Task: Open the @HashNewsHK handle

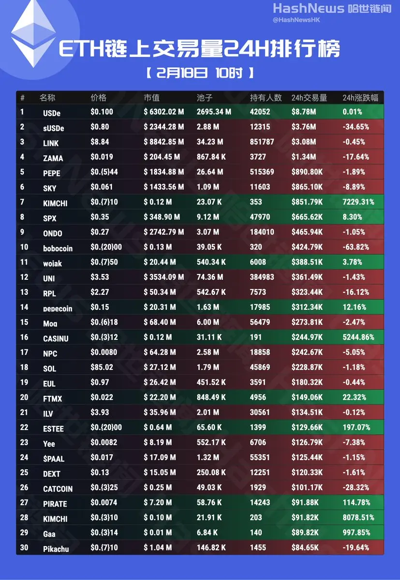Action: point(300,20)
